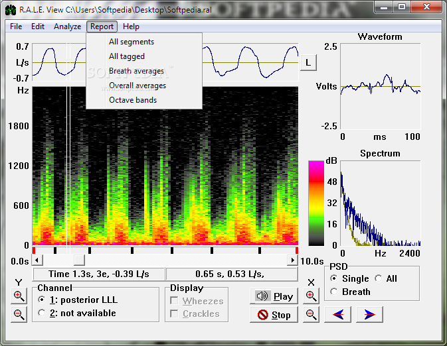Maximize the R.A.L.E. View window
447x346 pixels.
[x=402, y=7]
